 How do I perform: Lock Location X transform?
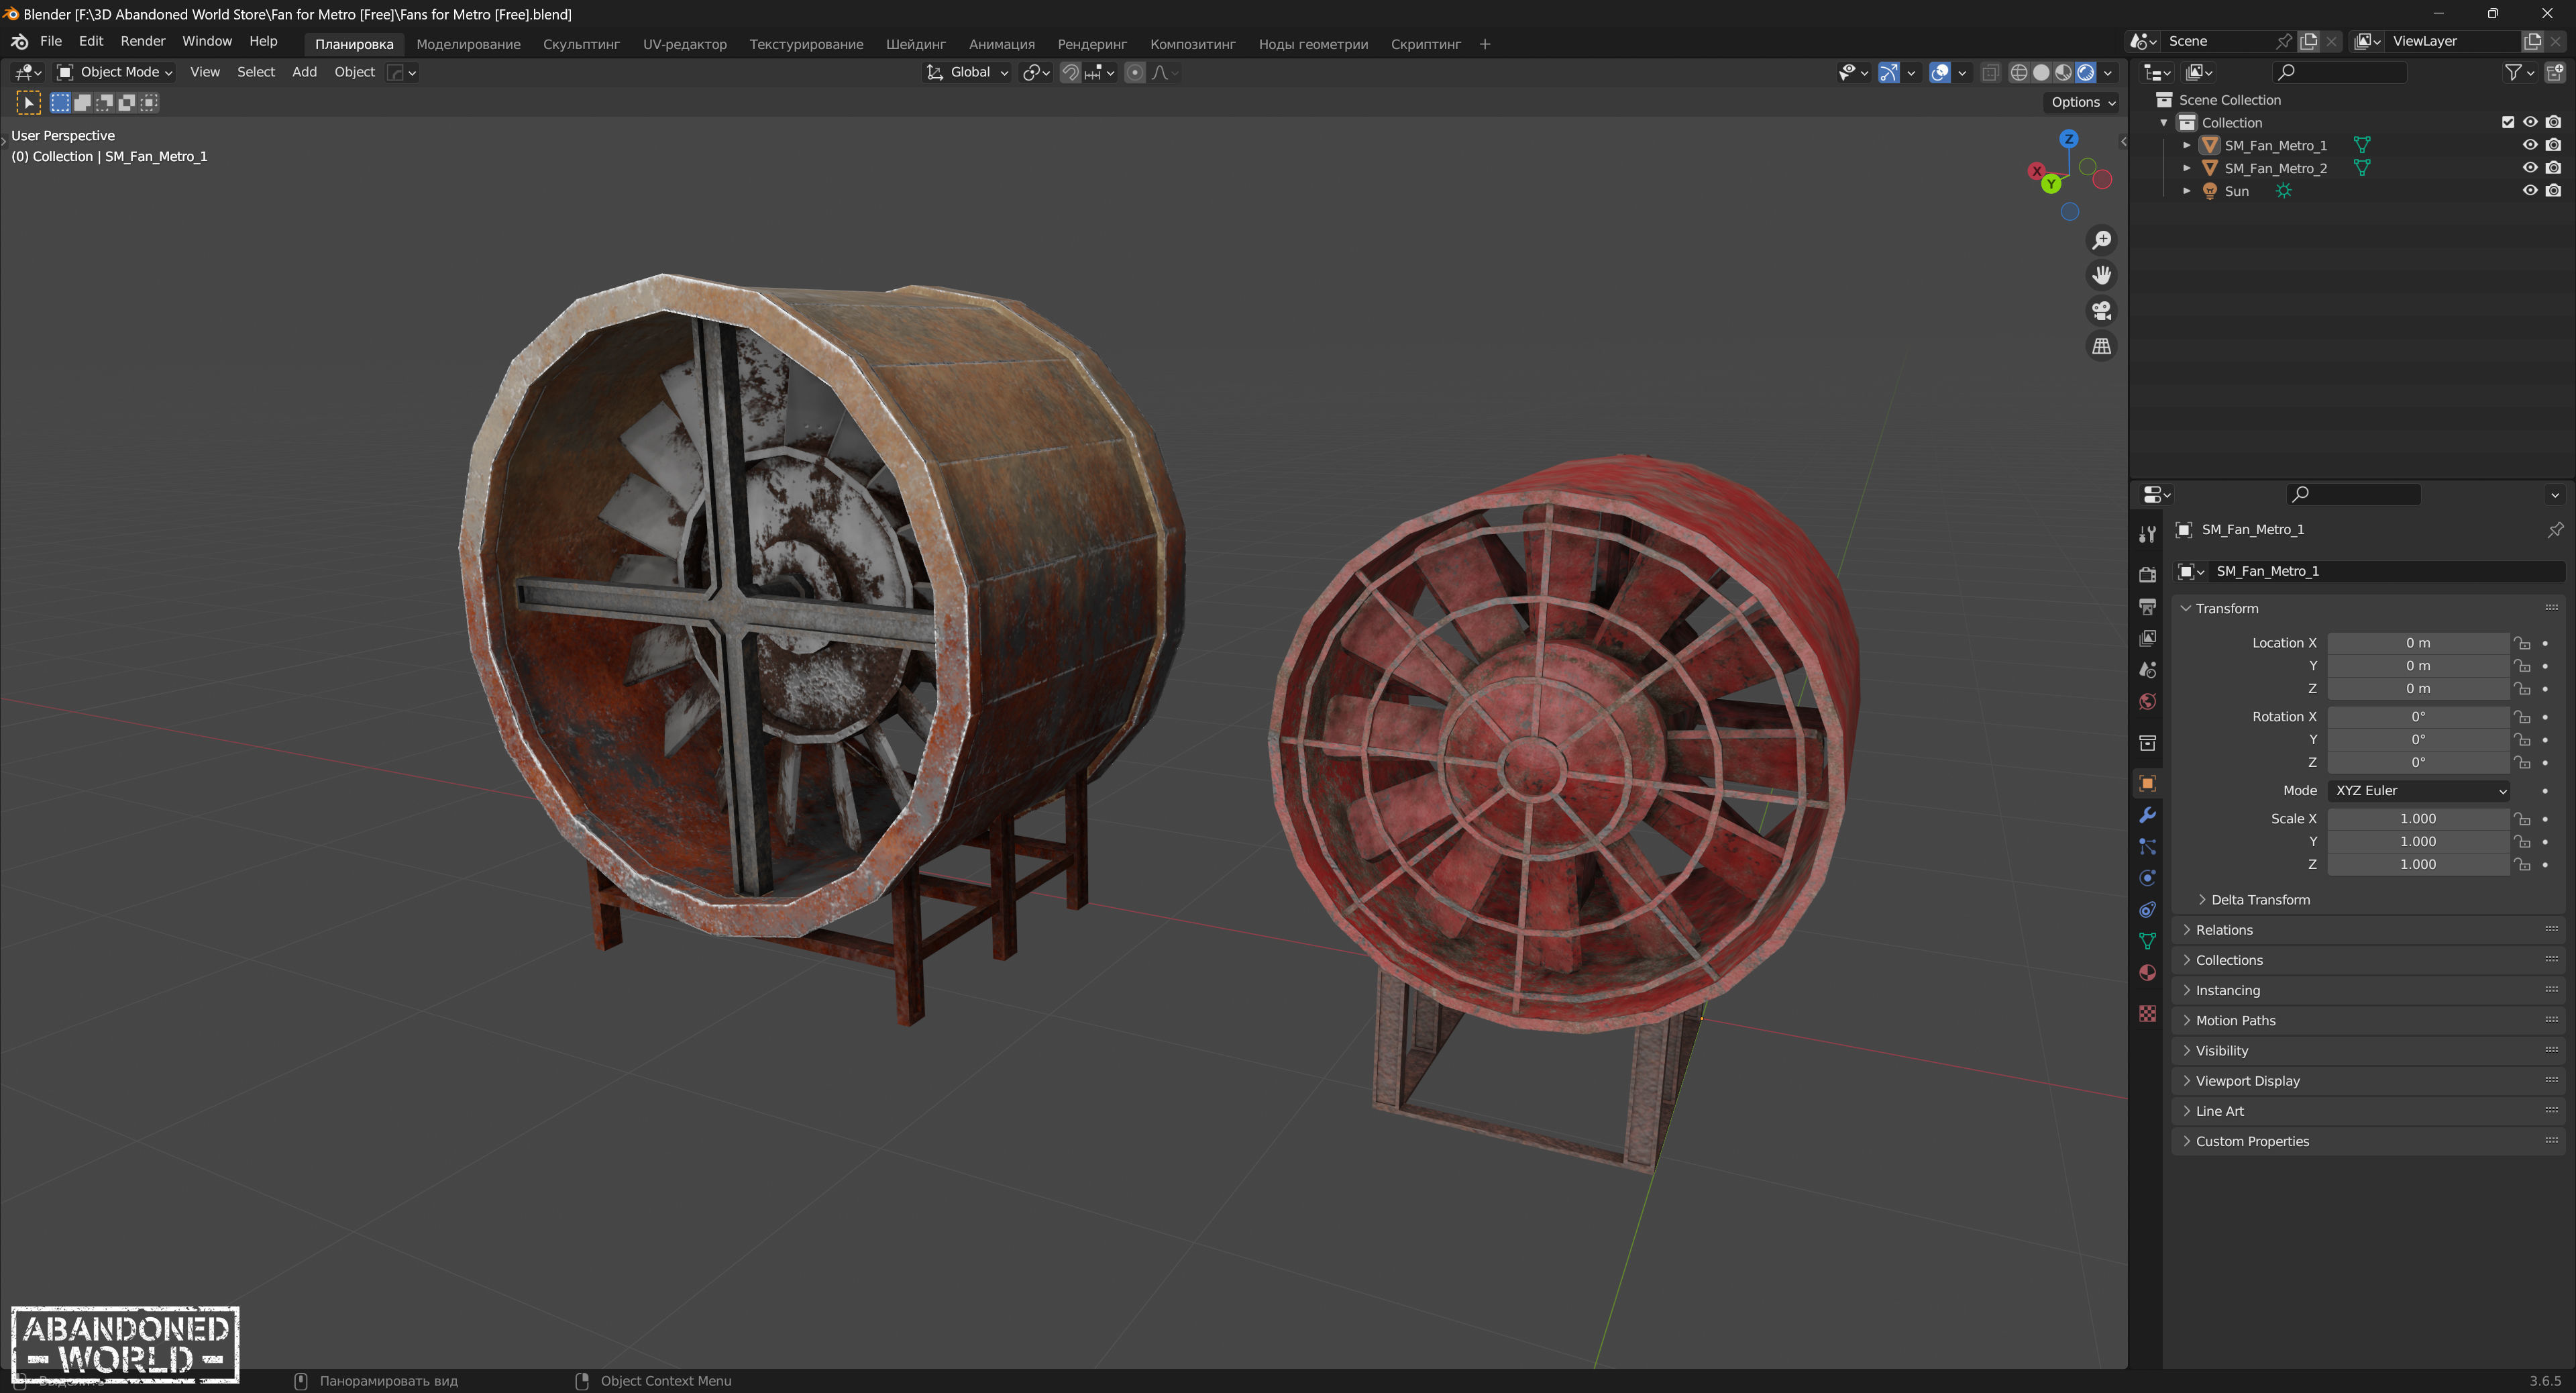(2522, 643)
